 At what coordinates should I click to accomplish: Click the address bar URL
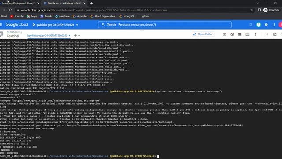(x=94, y=10)
